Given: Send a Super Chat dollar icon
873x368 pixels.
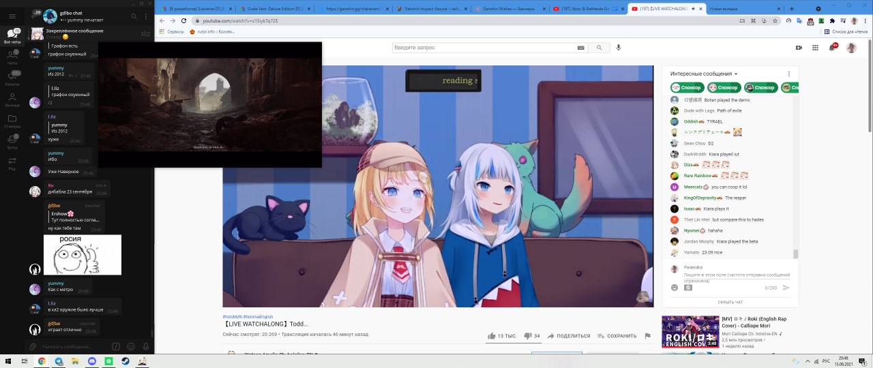Looking at the screenshot, I should [688, 288].
